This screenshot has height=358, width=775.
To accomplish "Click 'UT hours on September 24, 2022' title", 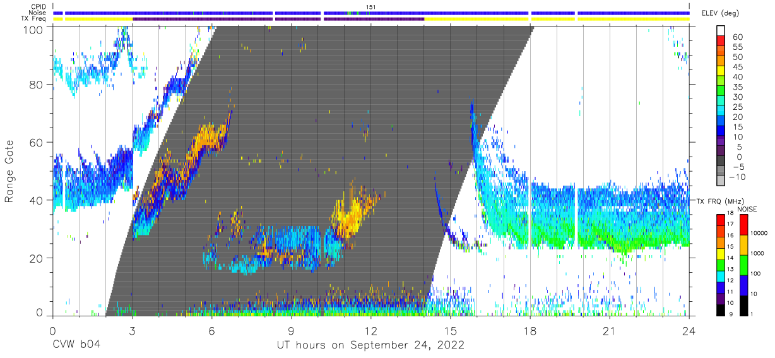I will pyautogui.click(x=371, y=345).
